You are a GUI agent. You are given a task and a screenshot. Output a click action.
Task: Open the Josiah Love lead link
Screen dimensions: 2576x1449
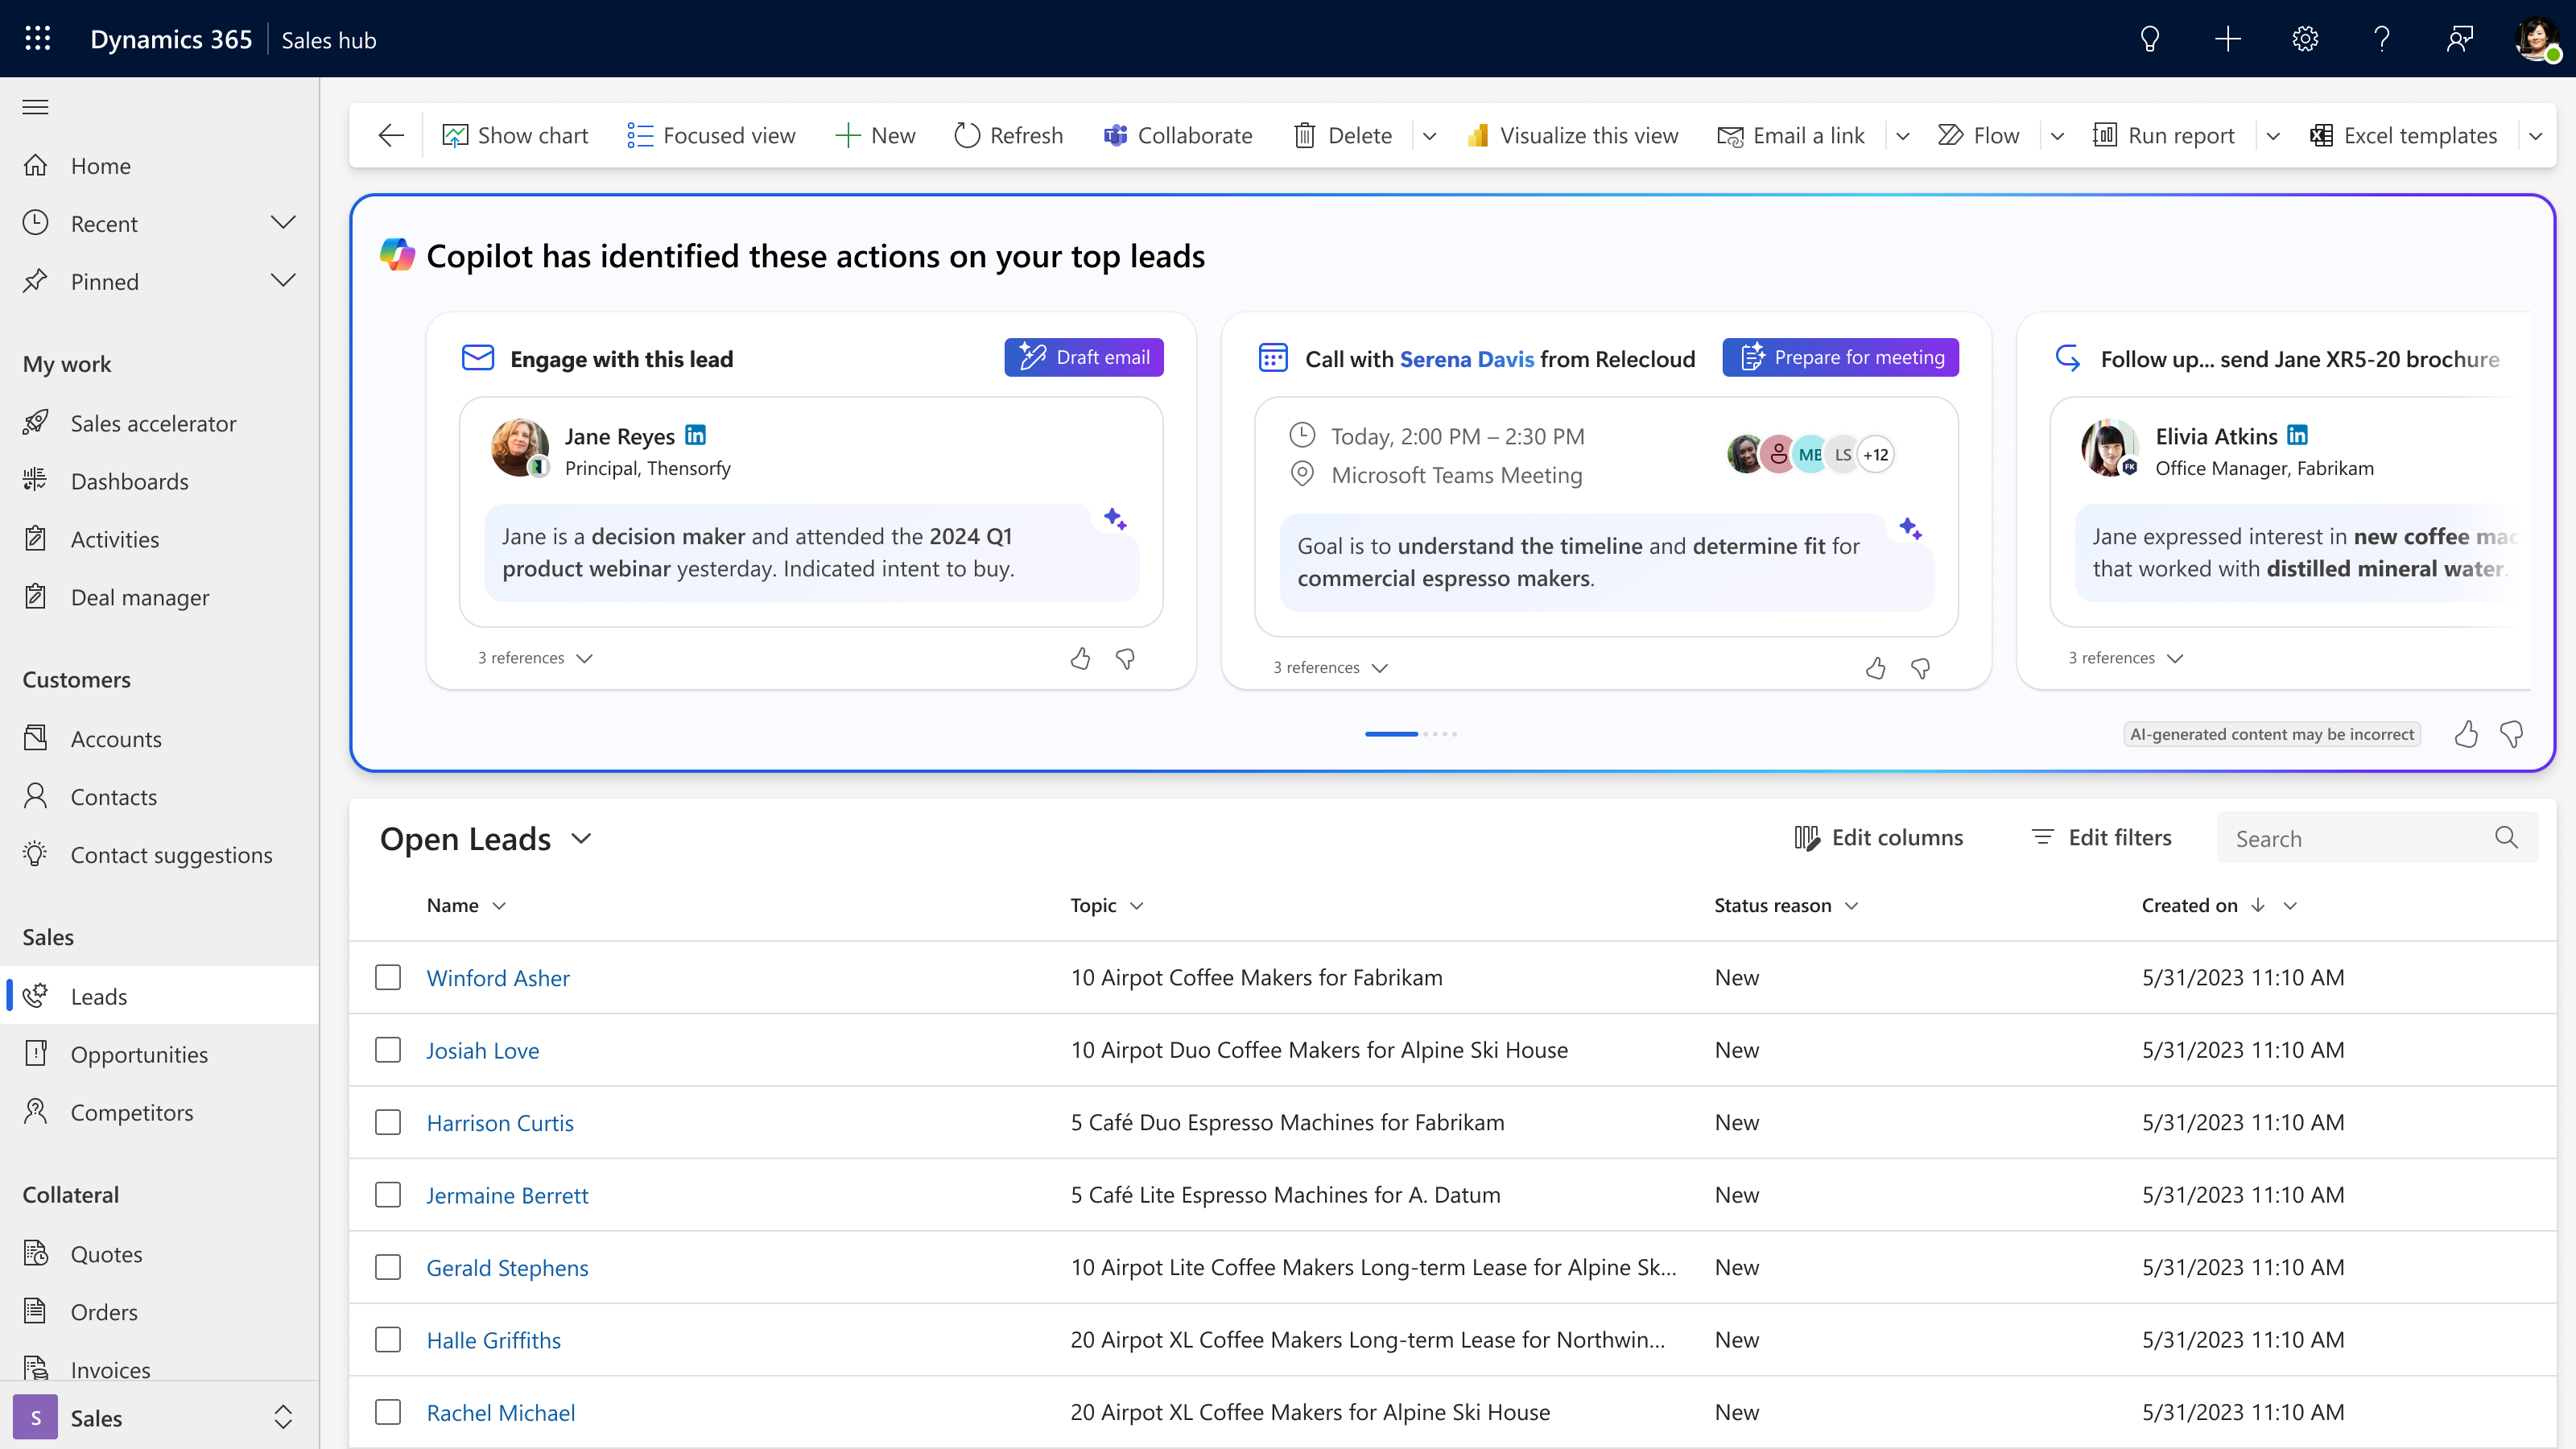tap(482, 1050)
